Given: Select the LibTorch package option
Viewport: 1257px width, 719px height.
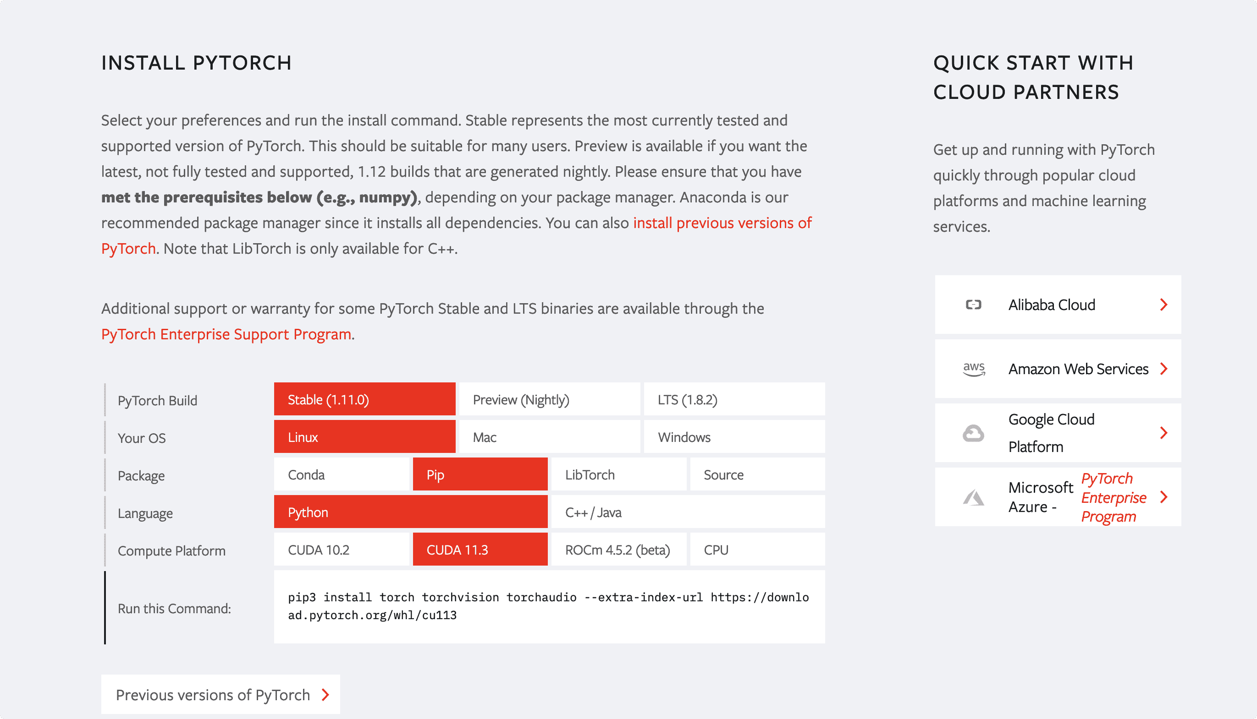Looking at the screenshot, I should click(618, 474).
